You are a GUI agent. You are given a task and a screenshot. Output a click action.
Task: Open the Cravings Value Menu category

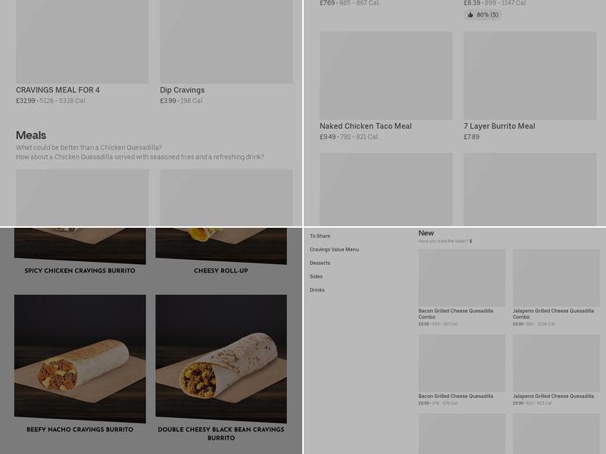(x=334, y=250)
